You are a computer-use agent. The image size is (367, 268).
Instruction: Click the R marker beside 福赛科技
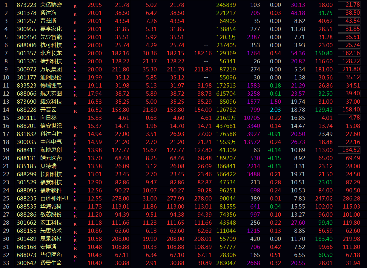pyautogui.click(x=75, y=184)
